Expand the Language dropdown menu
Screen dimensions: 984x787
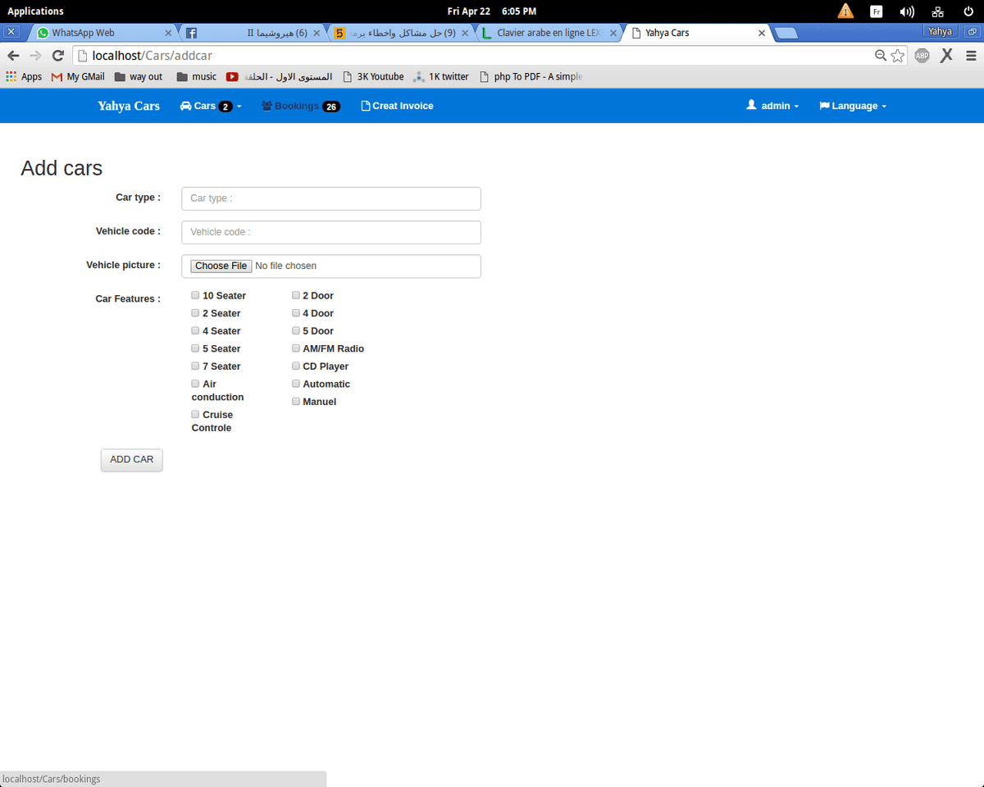(x=853, y=106)
